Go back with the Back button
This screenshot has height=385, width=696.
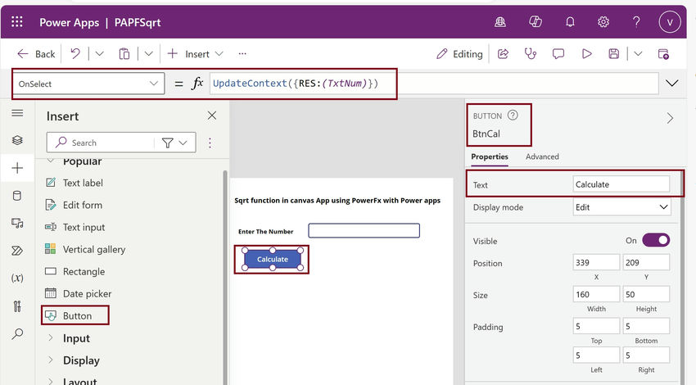point(36,54)
